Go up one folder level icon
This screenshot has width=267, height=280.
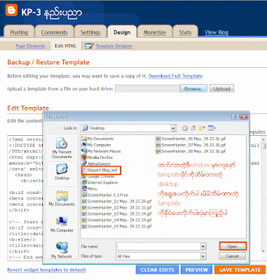point(193,128)
